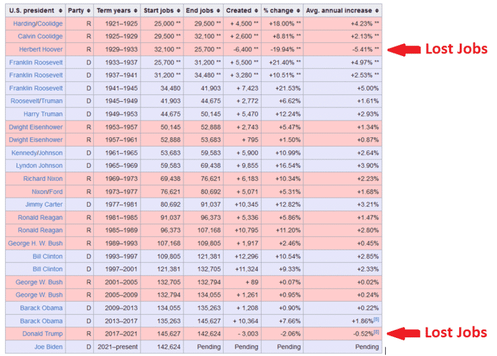Image resolution: width=497 pixels, height=356 pixels.
Task: Open the Kennedy/Johnson link
Action: pos(37,153)
